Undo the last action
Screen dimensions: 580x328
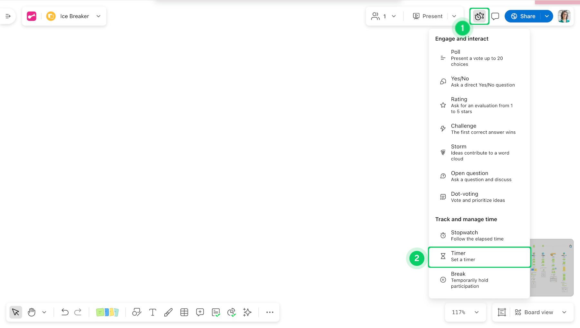coord(64,312)
